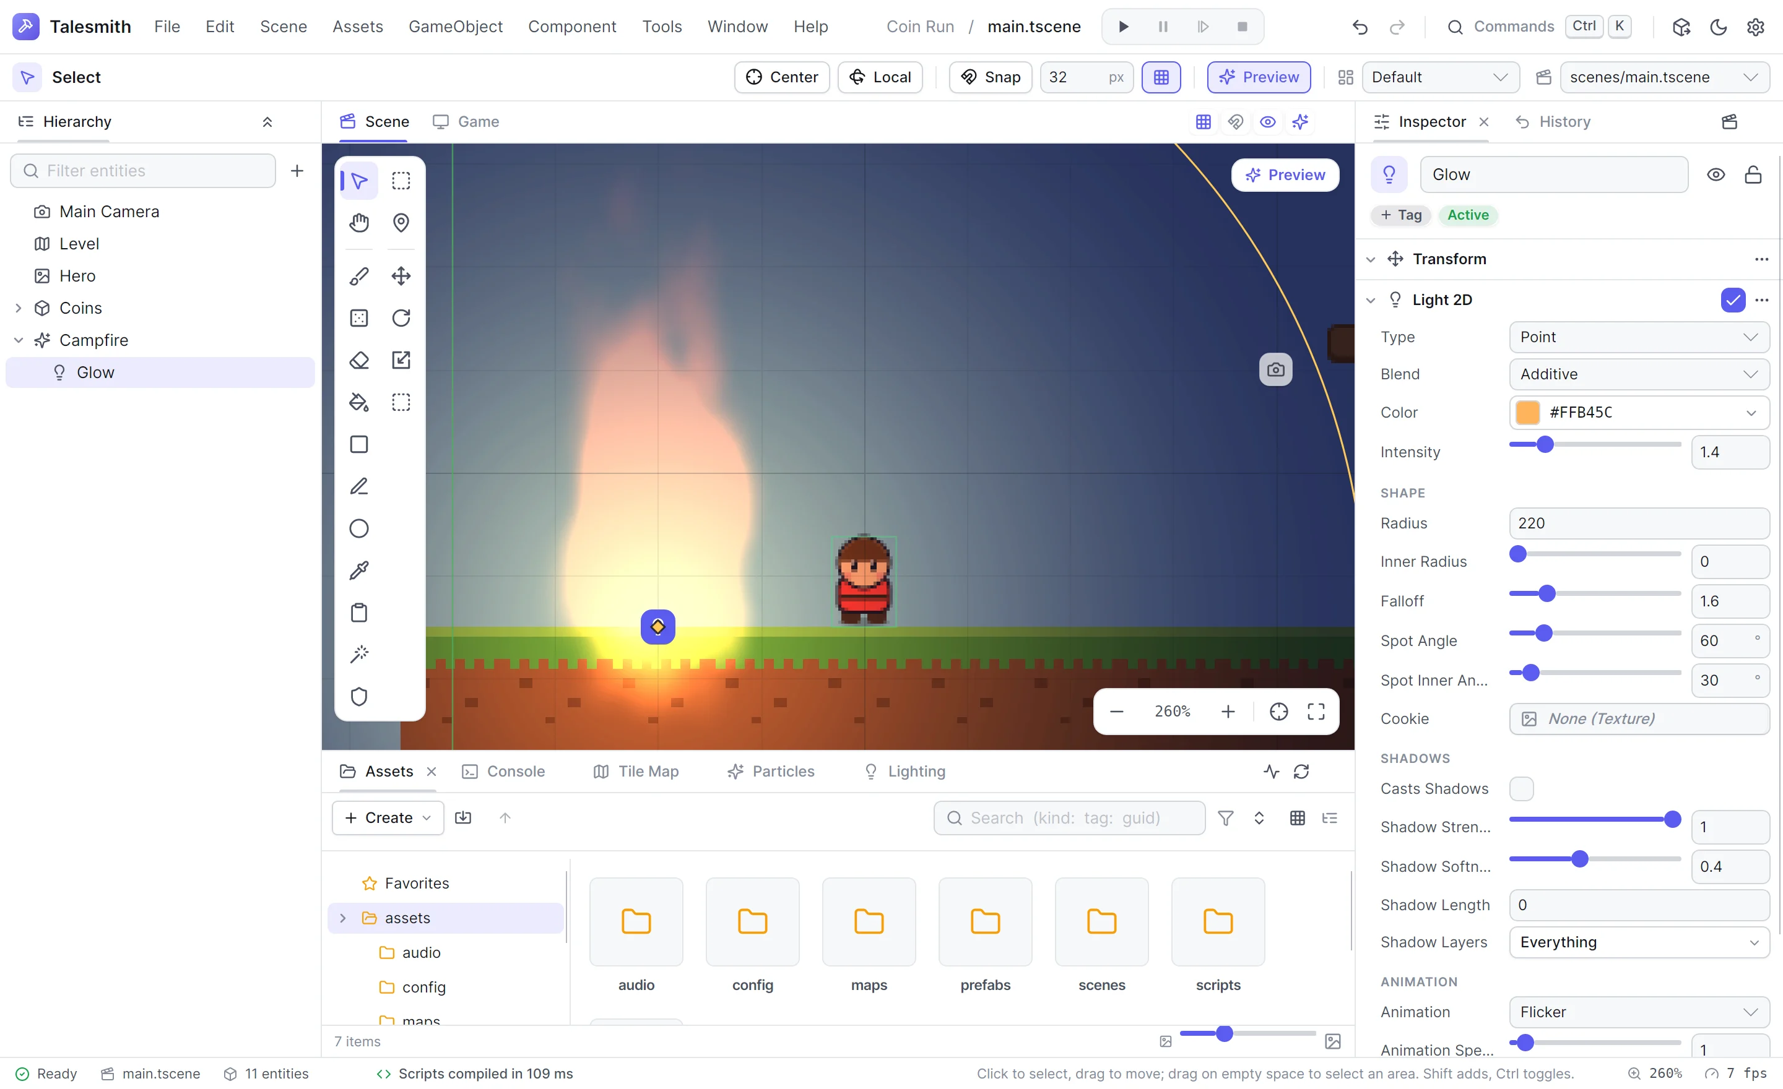Viewport: 1783px width, 1089px height.
Task: Open the light Type dropdown
Action: pyautogui.click(x=1639, y=337)
